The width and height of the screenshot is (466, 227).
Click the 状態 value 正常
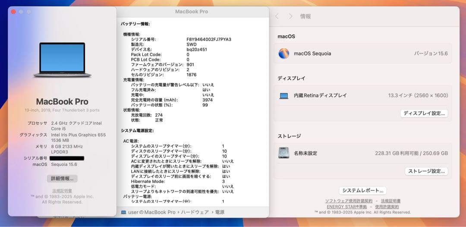click(x=159, y=120)
